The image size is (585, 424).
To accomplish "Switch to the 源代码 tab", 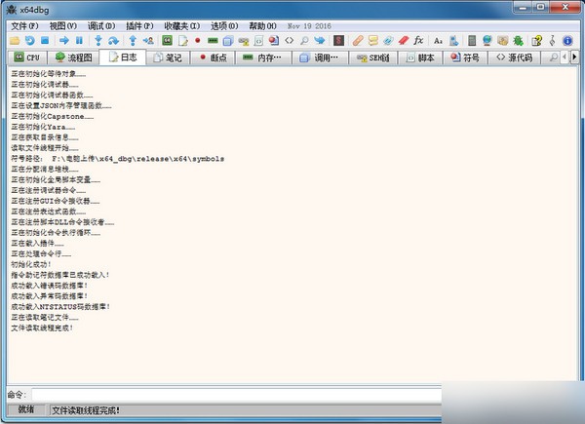I will coord(515,58).
